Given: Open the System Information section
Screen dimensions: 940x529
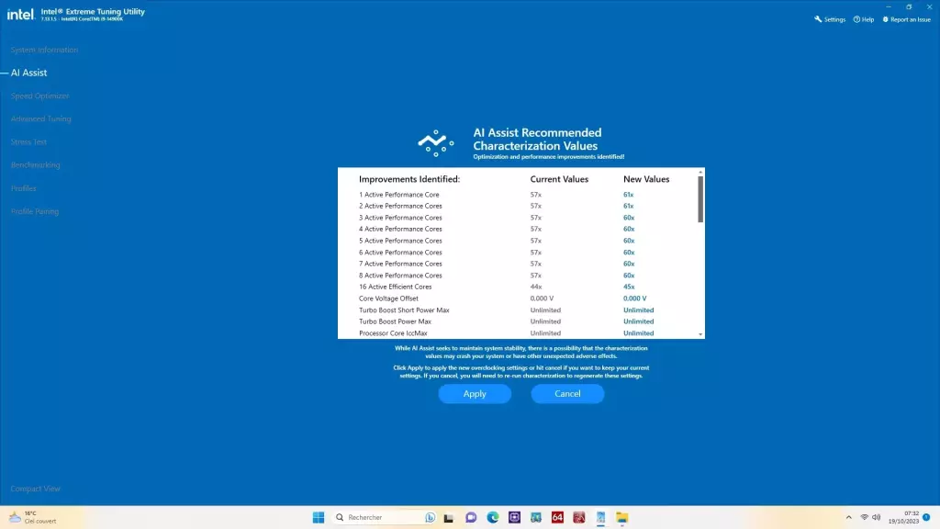Looking at the screenshot, I should (x=44, y=50).
